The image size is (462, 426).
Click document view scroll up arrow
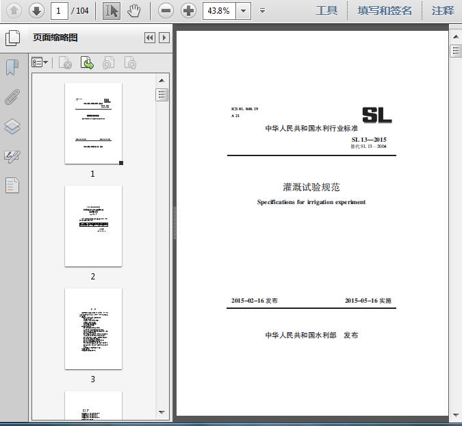point(456,36)
